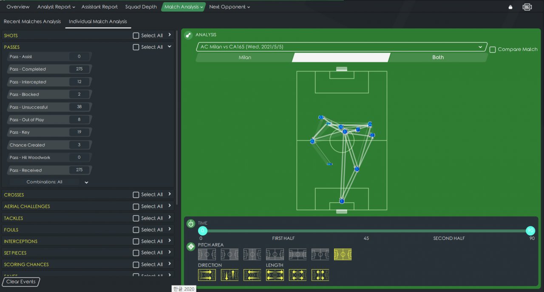The width and height of the screenshot is (544, 292).
Task: Click the time slider end handle at 90
Action: 530,231
